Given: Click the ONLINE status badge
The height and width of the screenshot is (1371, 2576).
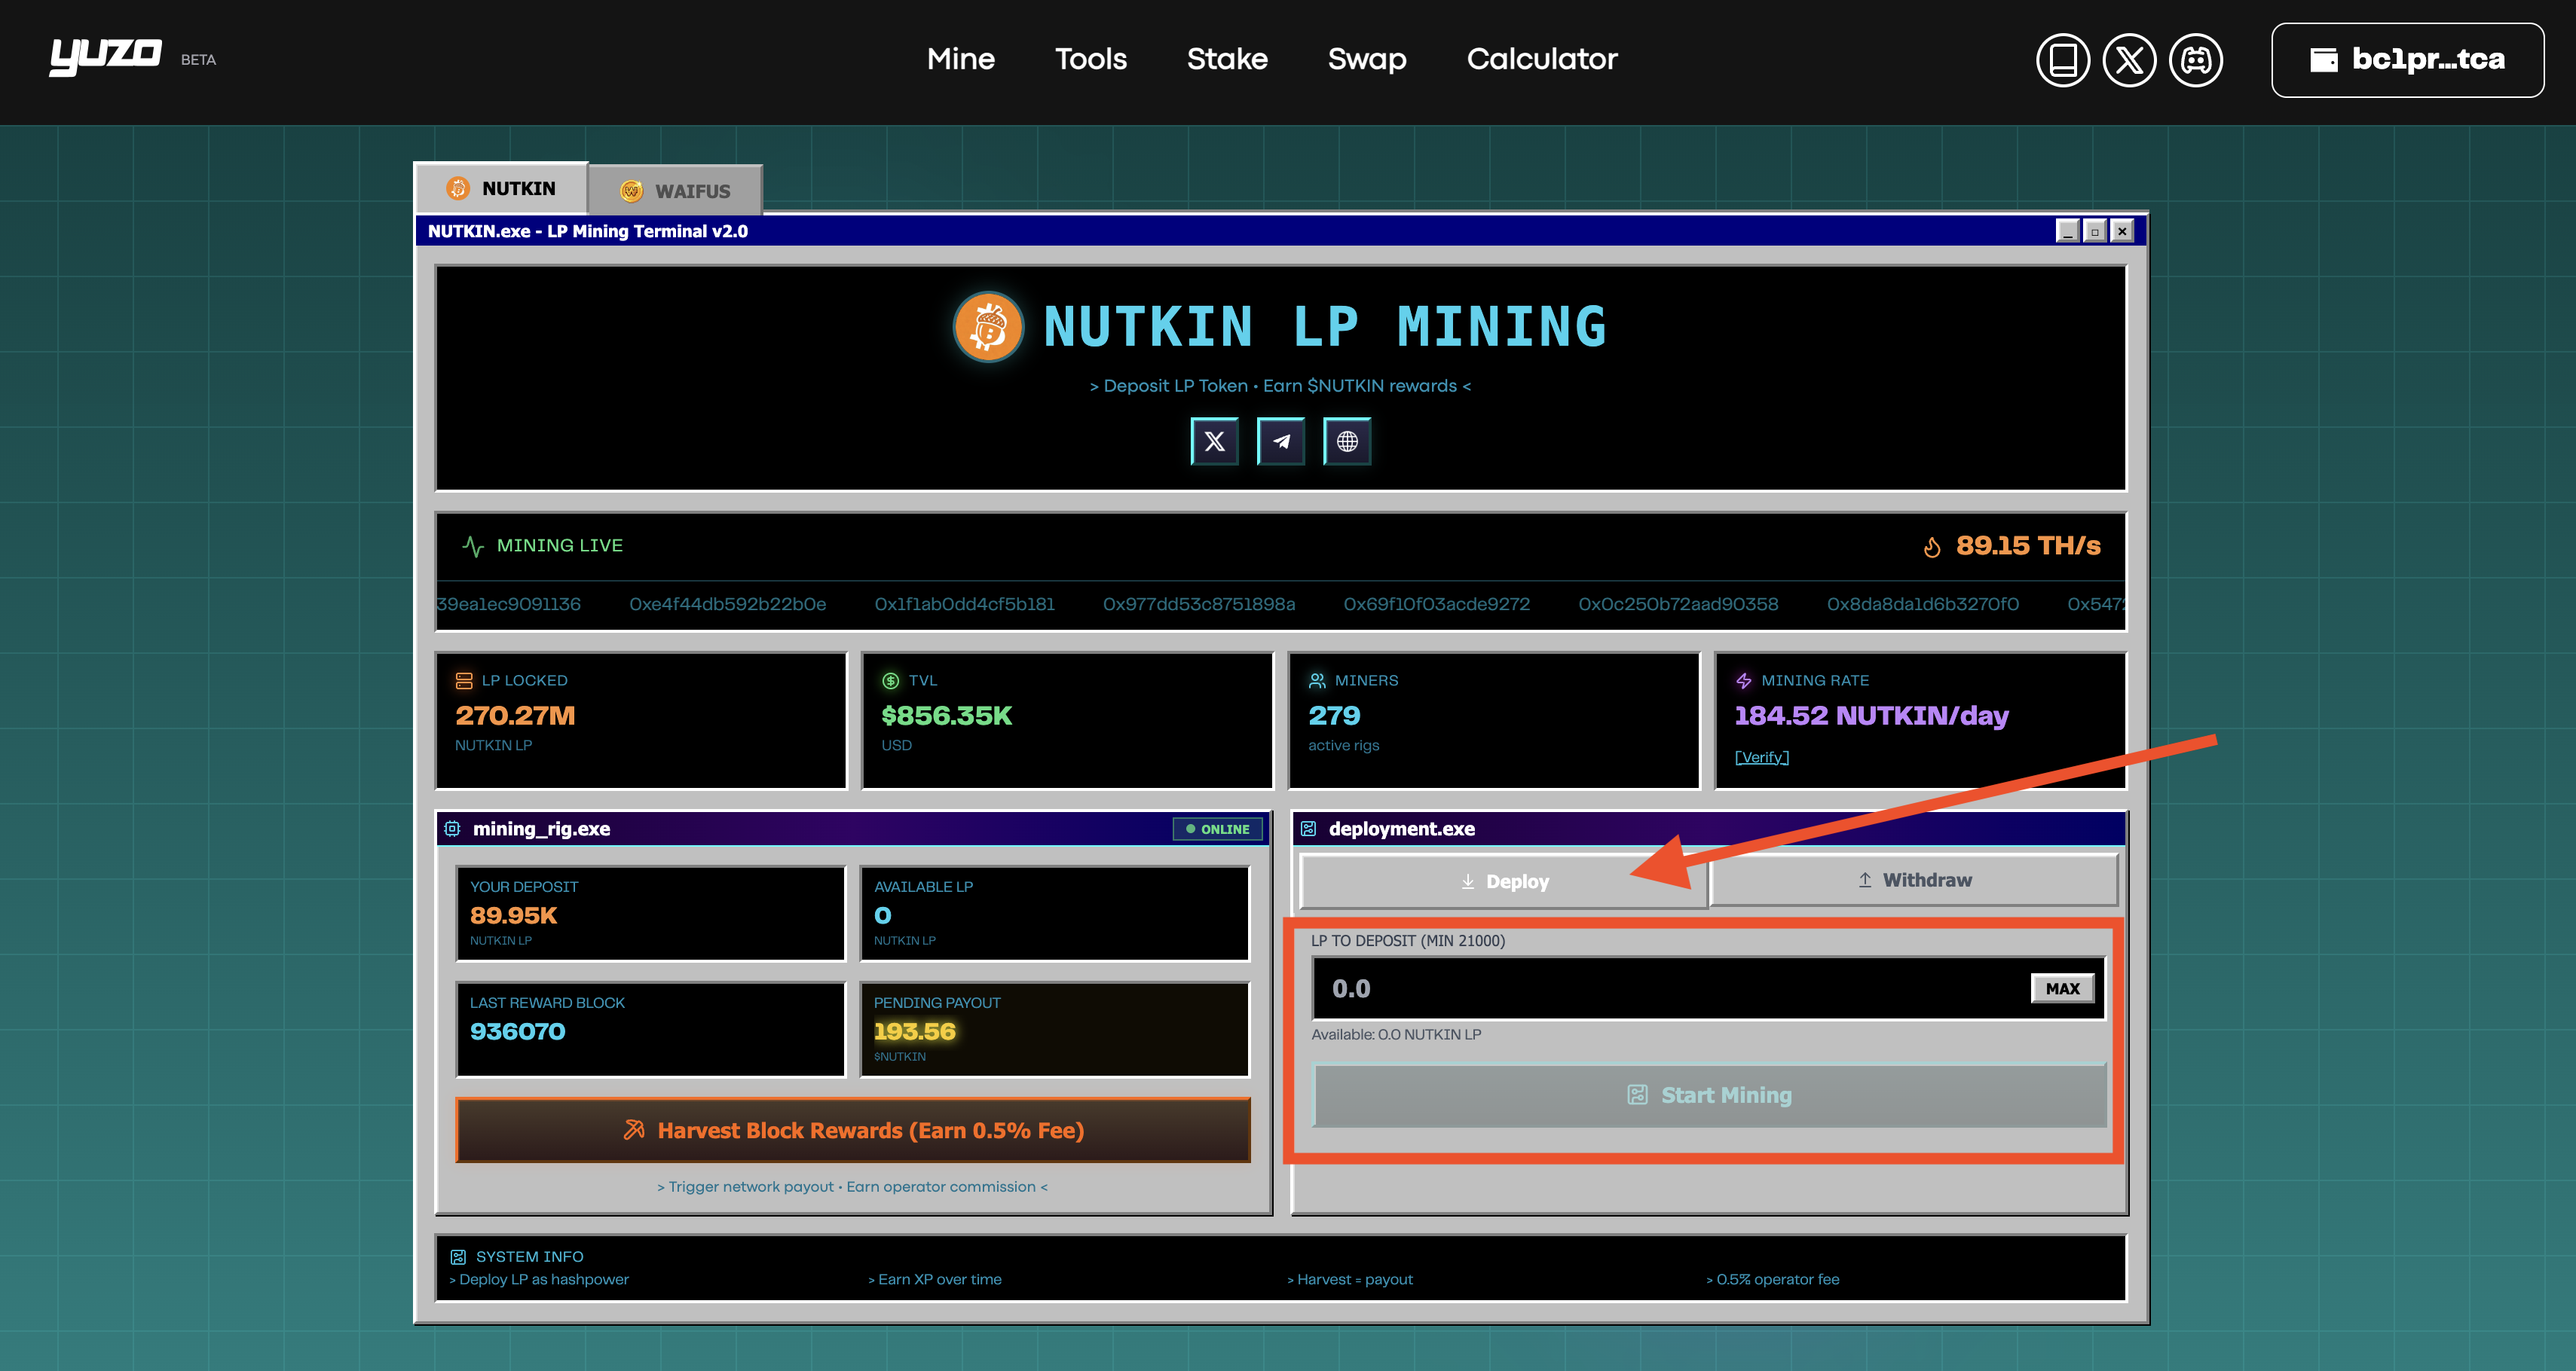Looking at the screenshot, I should pyautogui.click(x=1217, y=829).
